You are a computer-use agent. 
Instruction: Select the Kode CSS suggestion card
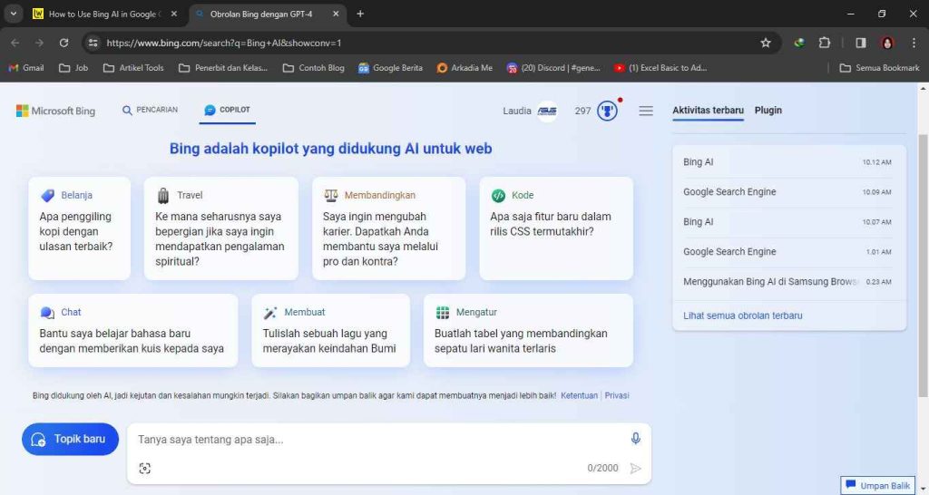pyautogui.click(x=555, y=228)
